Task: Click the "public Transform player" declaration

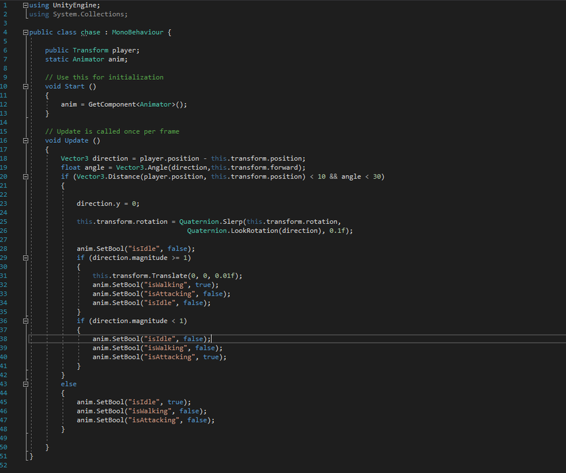Action: [x=92, y=51]
